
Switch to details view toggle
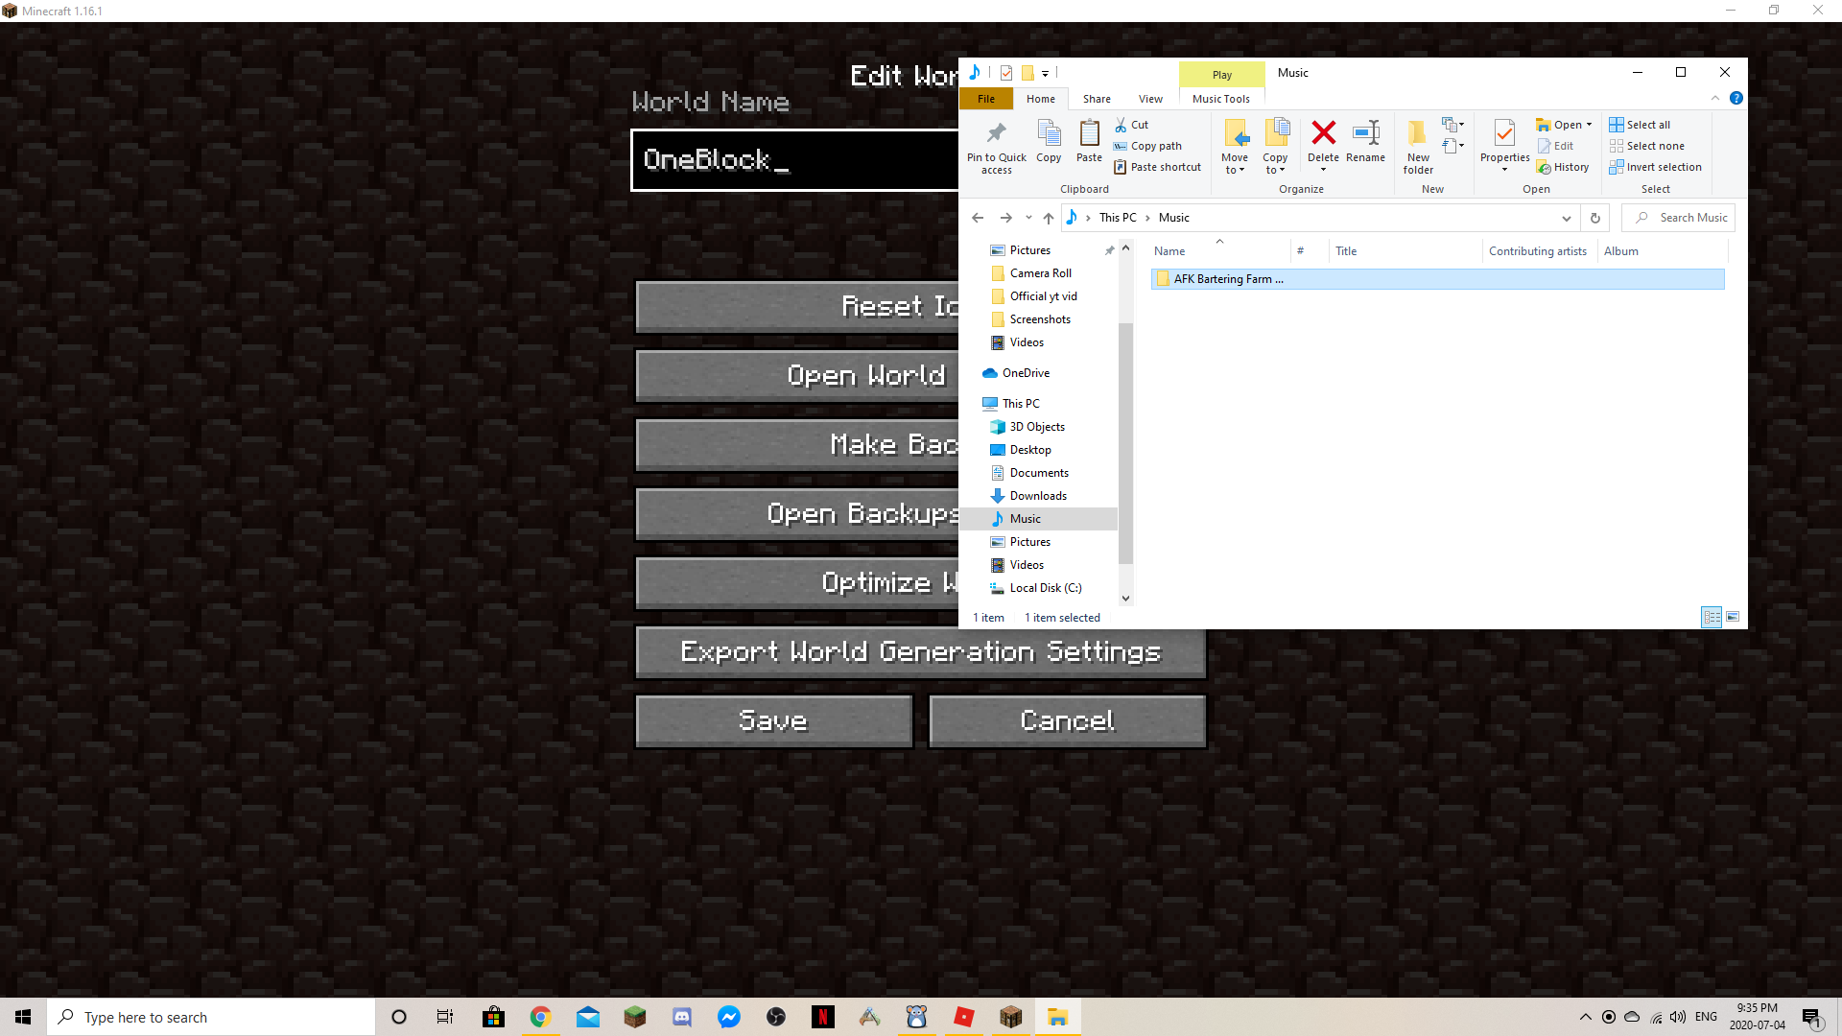point(1712,617)
